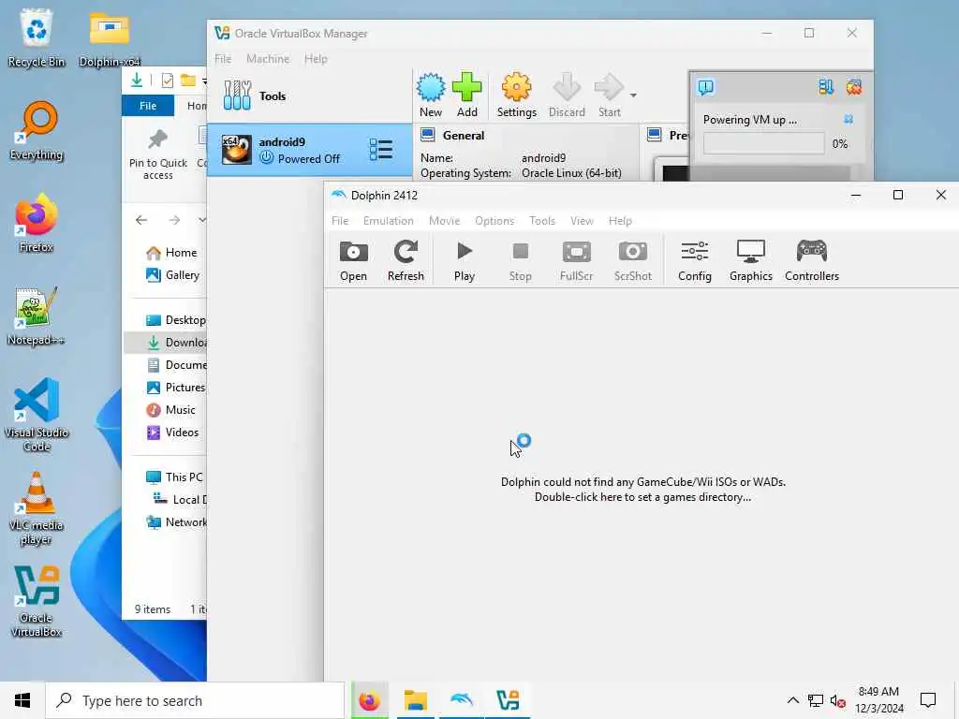Refresh the Dolphin game list
The image size is (959, 719).
click(406, 261)
